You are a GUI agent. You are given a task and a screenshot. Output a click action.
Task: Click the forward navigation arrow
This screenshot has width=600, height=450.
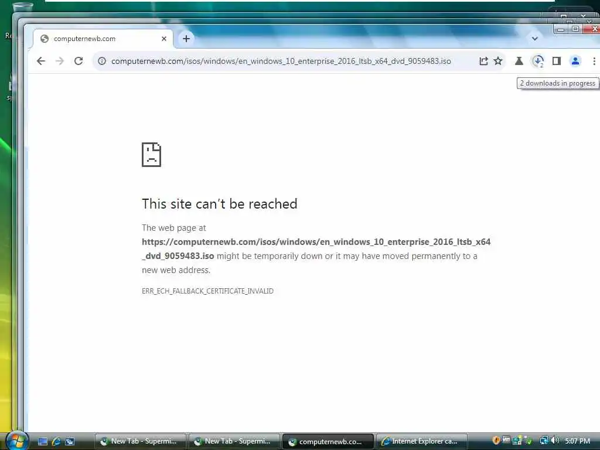[60, 61]
